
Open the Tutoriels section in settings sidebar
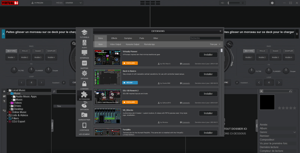pos(84,34)
